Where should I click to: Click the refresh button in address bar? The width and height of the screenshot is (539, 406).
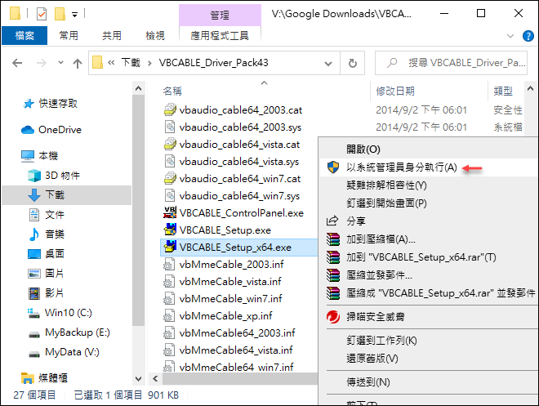(352, 63)
